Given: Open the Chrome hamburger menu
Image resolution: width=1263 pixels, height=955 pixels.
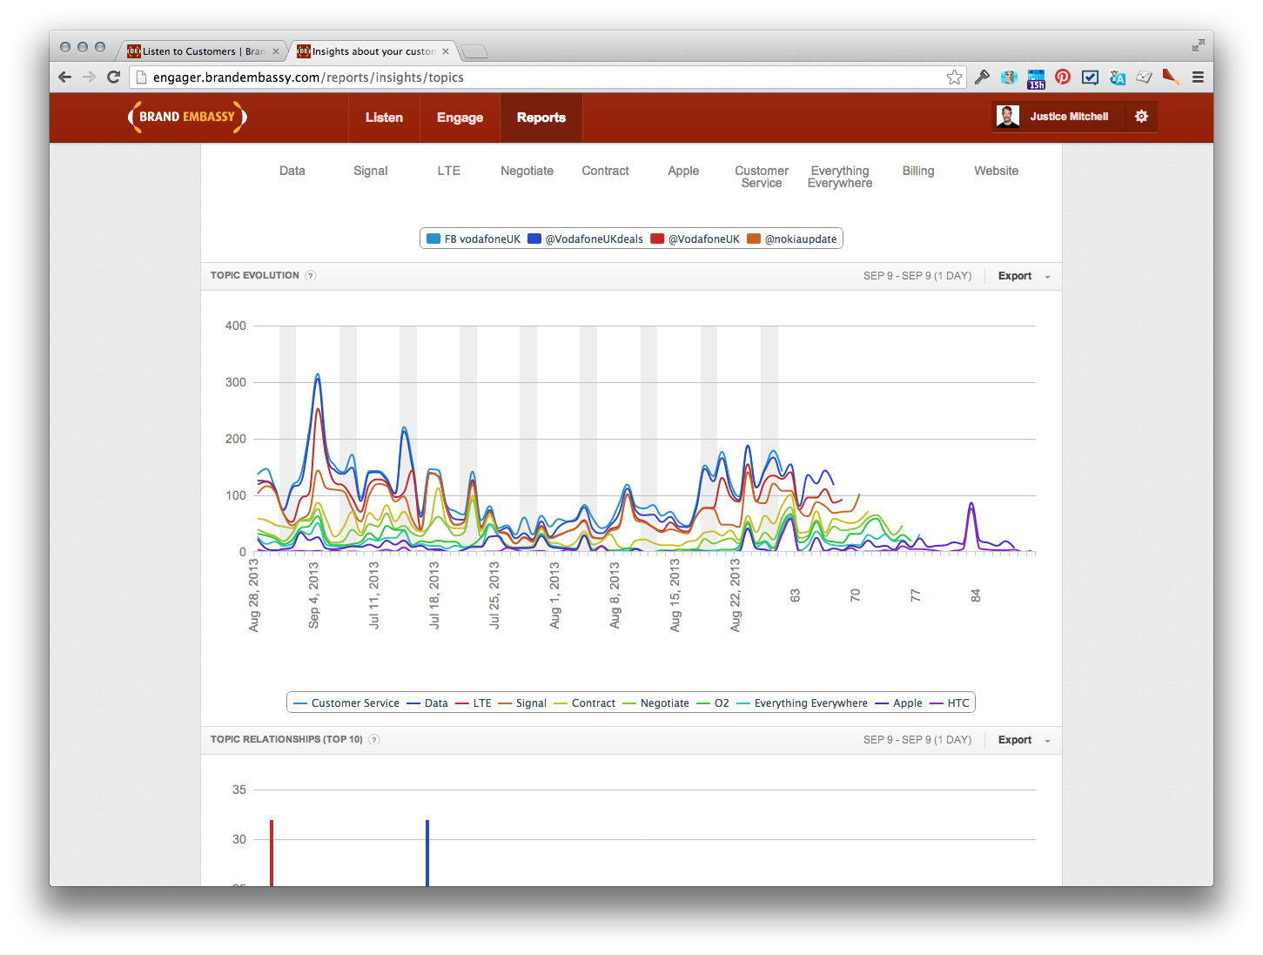Looking at the screenshot, I should pyautogui.click(x=1198, y=77).
